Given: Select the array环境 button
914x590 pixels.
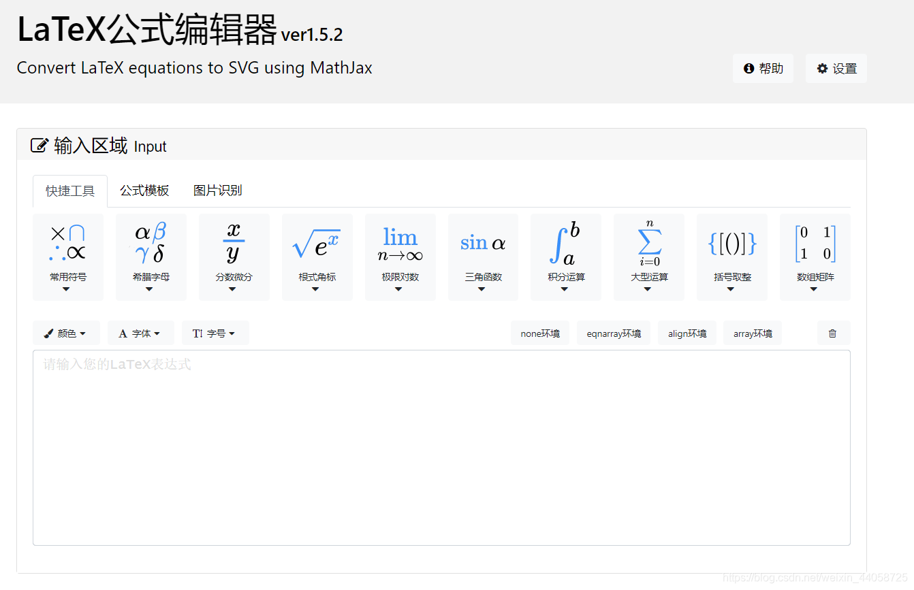Looking at the screenshot, I should pyautogui.click(x=753, y=333).
